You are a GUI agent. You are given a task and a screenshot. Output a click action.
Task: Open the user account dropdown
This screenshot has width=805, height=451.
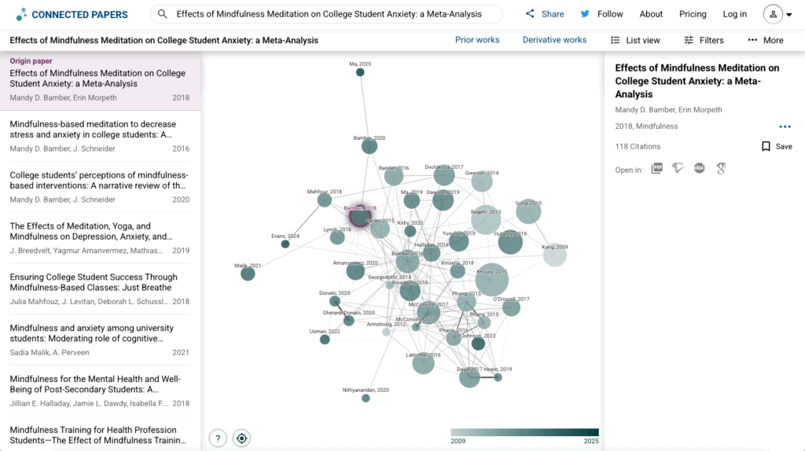[777, 14]
